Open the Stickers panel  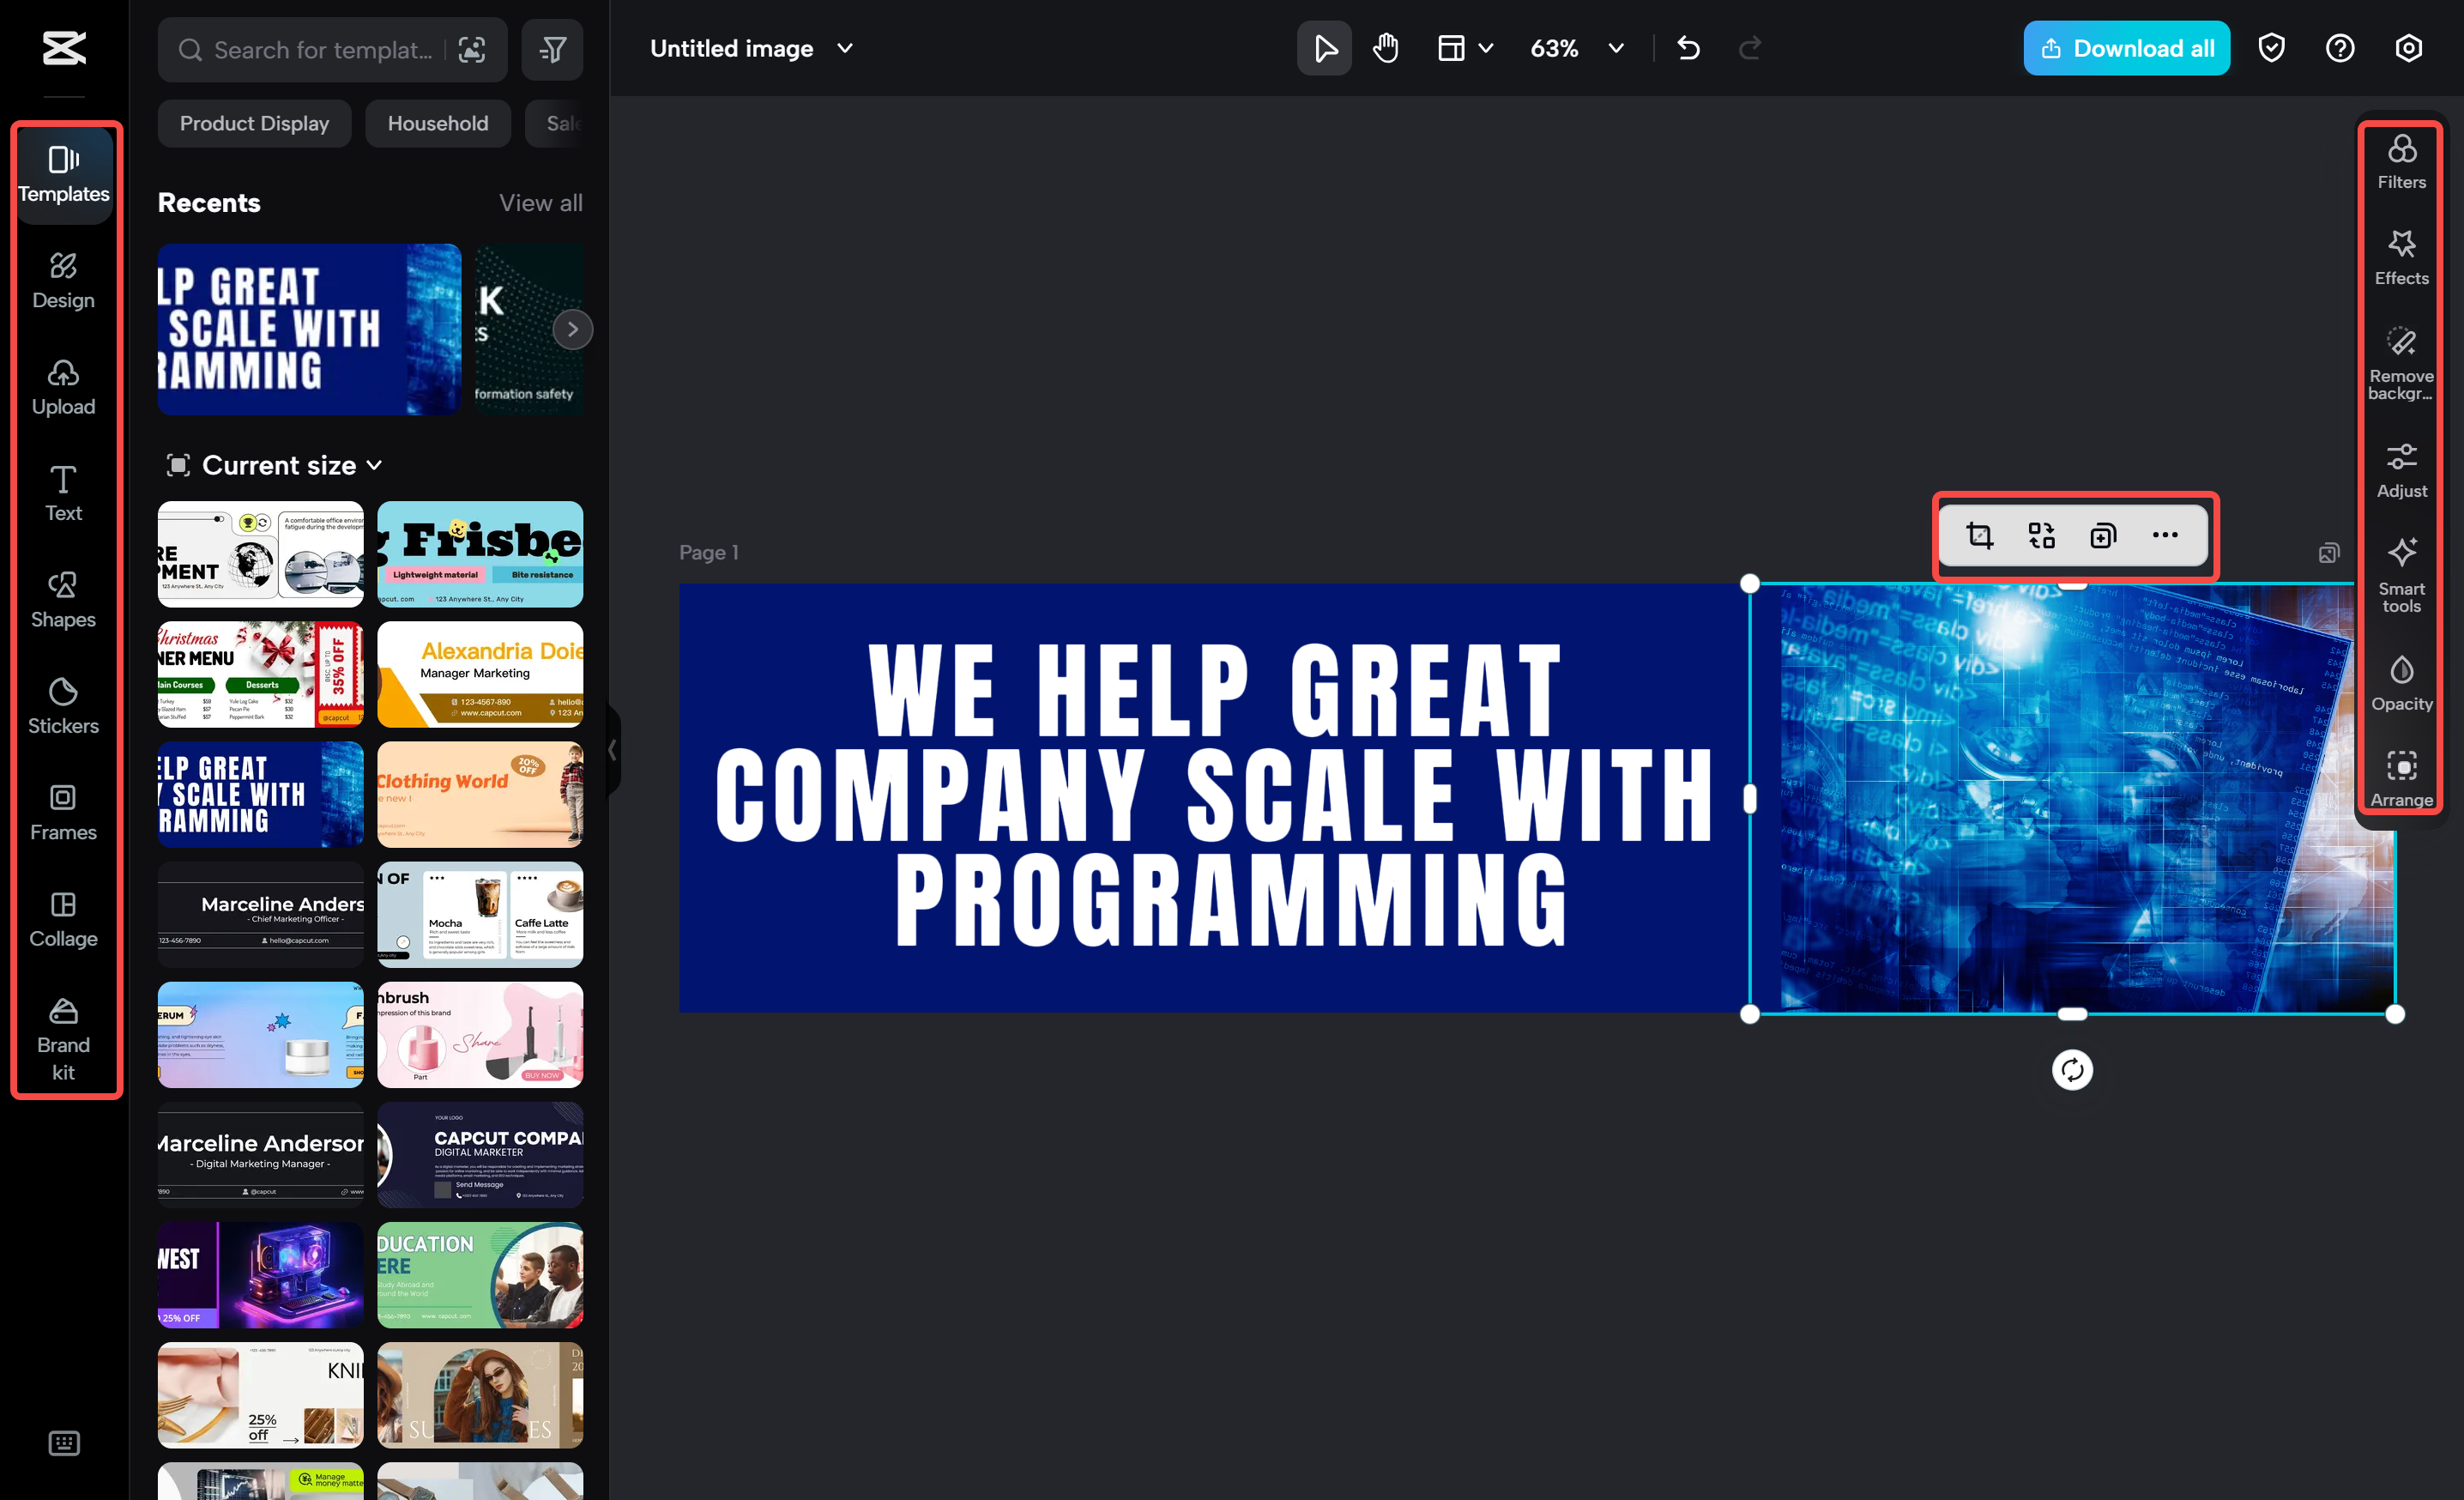click(x=63, y=706)
